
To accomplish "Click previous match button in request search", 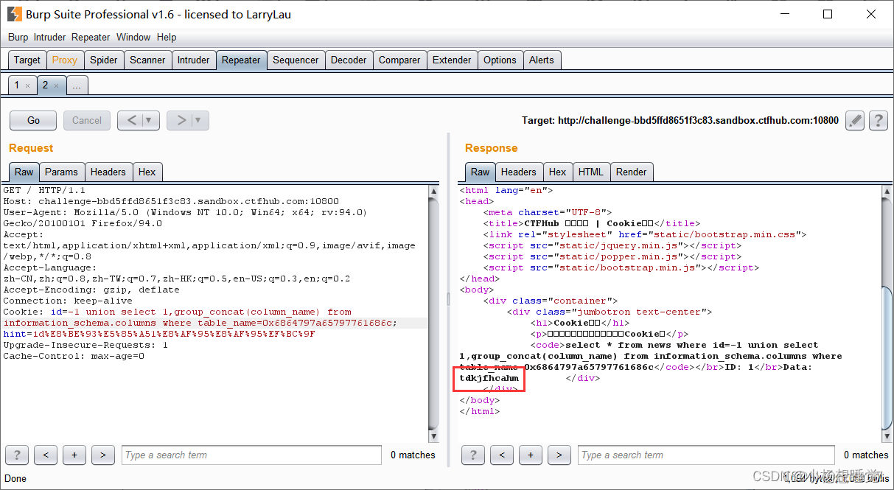I will [x=46, y=455].
